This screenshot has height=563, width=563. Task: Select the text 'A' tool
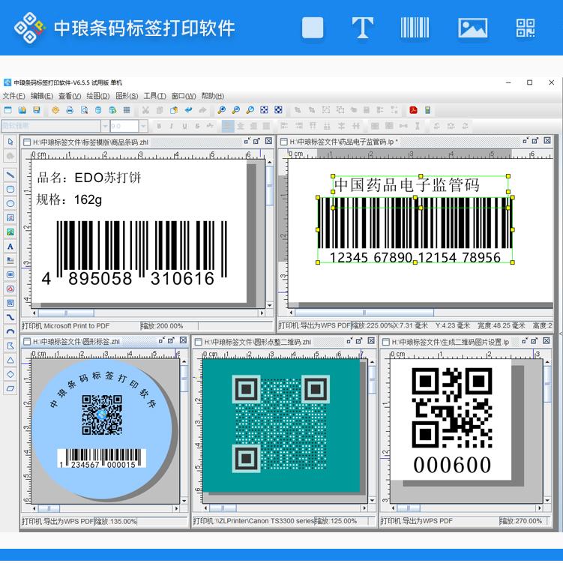(x=10, y=247)
